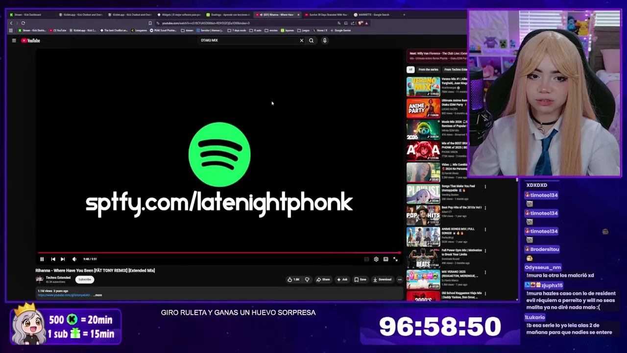Screen dimensions: 627x353
Task: Skip to the previous video
Action: click(x=53, y=259)
